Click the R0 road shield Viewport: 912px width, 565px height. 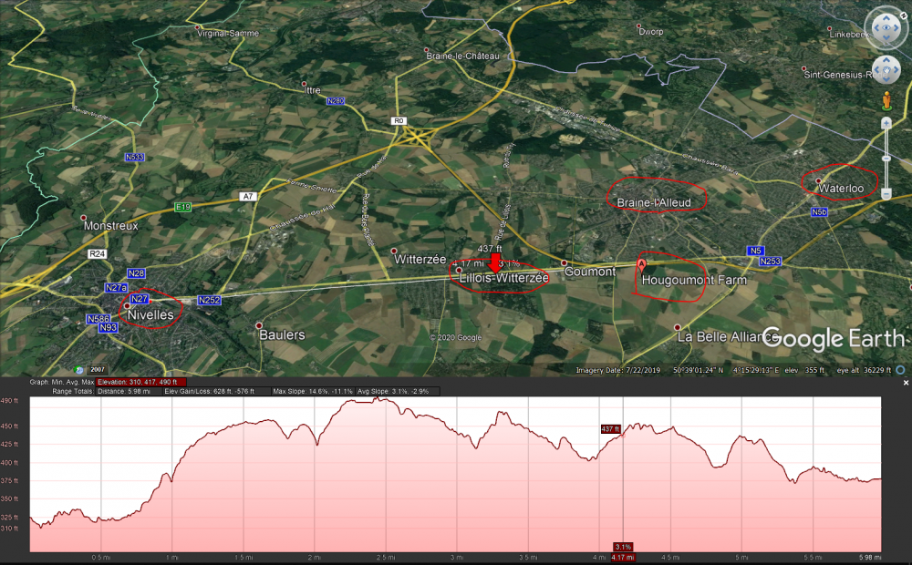(x=399, y=121)
